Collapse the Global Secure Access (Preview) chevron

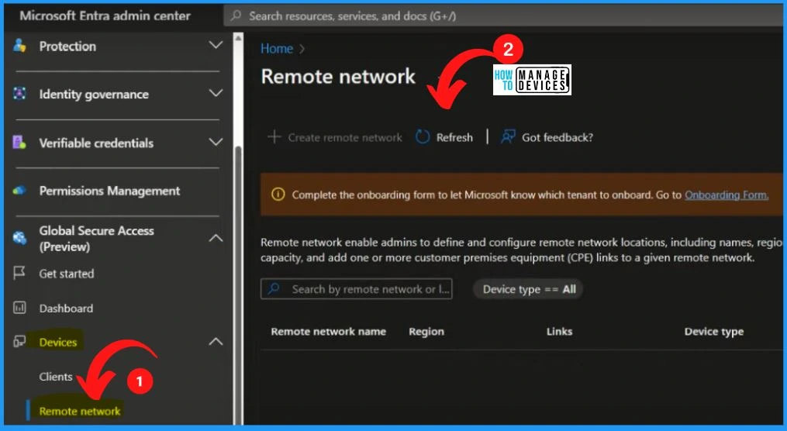click(216, 238)
